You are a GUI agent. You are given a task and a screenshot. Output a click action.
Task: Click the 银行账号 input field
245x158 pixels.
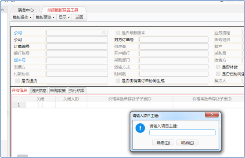coord(77,54)
